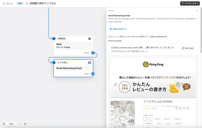Add a description via 説明を追加する link

point(120,29)
